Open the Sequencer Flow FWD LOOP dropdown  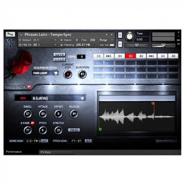click(45, 73)
